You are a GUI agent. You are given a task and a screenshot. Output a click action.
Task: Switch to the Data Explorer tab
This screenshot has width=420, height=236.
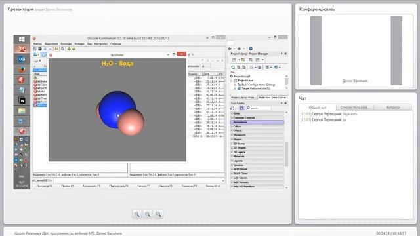coord(279,98)
